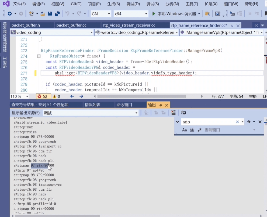
Task: Close the find box in output window
Action: pyautogui.click(x=260, y=122)
